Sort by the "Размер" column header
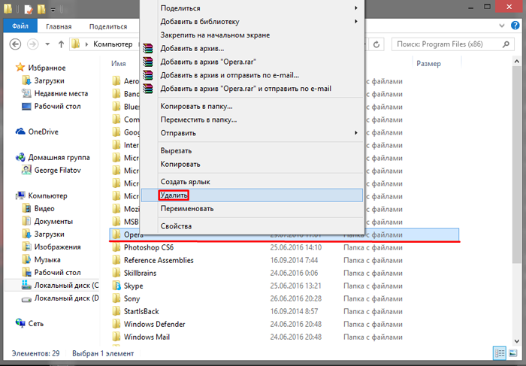 pyautogui.click(x=428, y=64)
